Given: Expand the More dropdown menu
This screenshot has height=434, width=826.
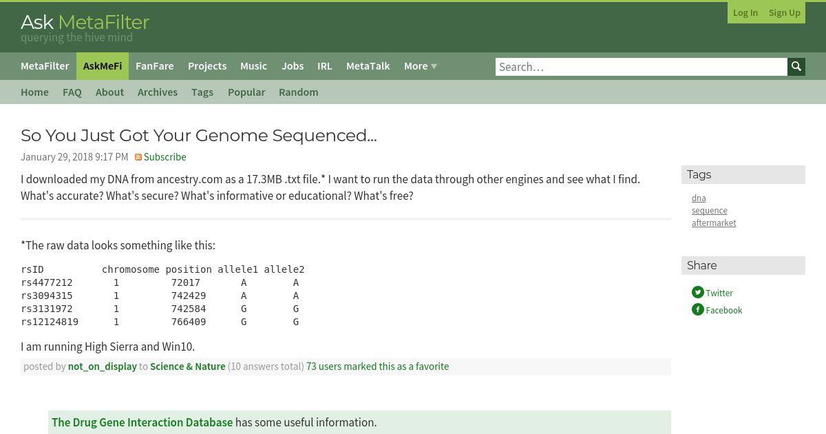Looking at the screenshot, I should coord(421,66).
